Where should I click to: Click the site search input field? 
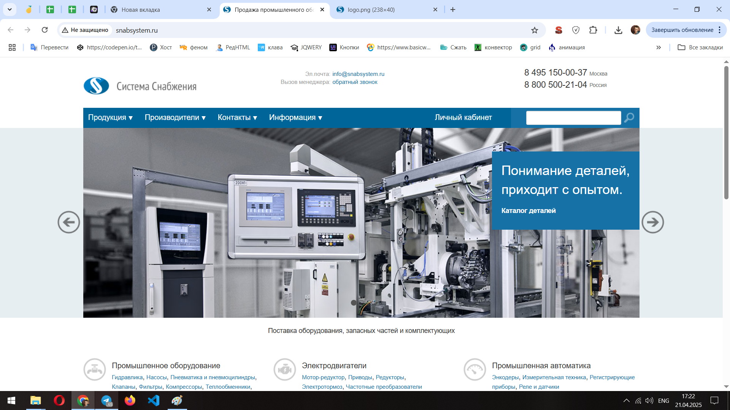pos(573,118)
